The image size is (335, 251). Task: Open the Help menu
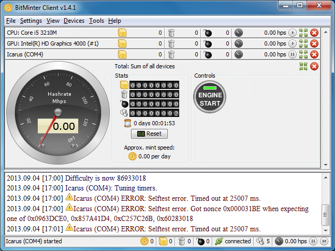[114, 21]
